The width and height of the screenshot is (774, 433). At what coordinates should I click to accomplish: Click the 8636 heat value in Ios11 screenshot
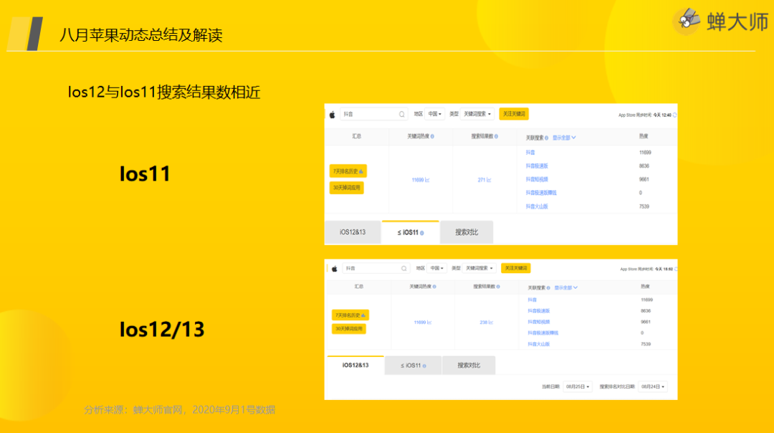pos(644,166)
